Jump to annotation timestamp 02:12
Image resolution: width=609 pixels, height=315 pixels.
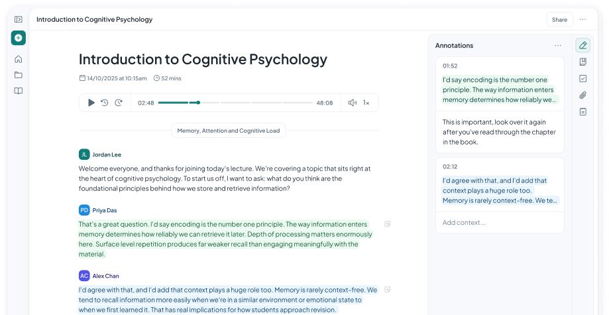pos(450,167)
